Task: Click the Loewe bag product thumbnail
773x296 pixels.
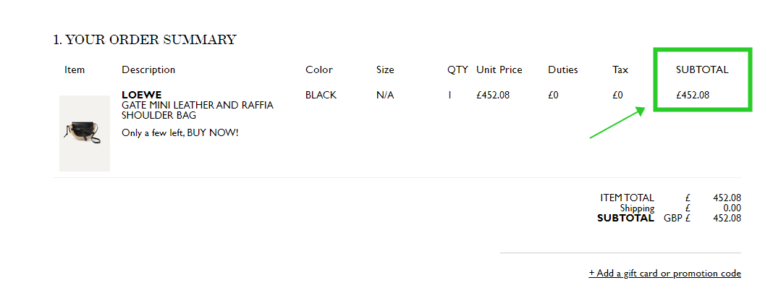Action: (84, 133)
